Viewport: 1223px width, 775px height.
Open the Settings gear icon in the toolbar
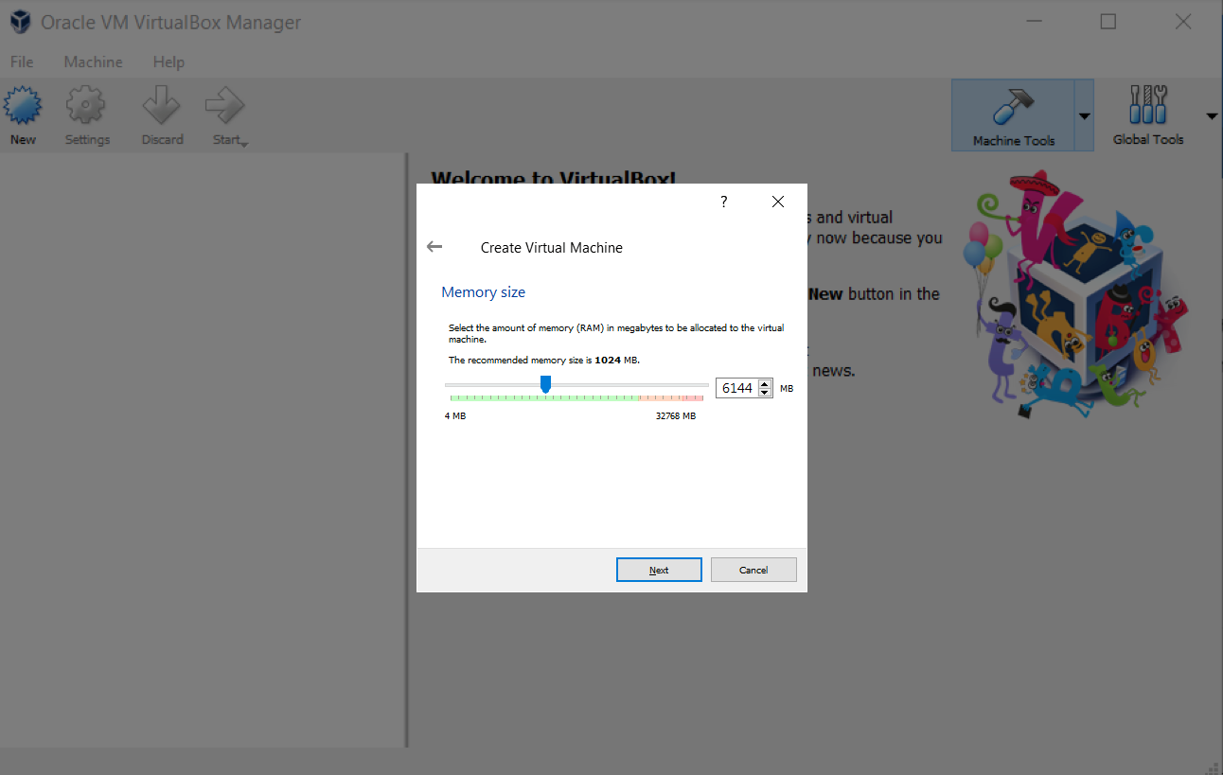point(86,105)
